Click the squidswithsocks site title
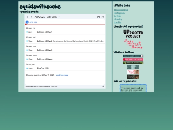The width and height of the screenshot is (173, 130). (x=40, y=7)
